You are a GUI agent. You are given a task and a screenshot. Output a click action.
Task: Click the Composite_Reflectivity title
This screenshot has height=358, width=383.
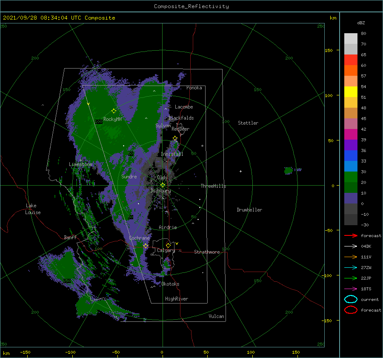click(x=191, y=6)
